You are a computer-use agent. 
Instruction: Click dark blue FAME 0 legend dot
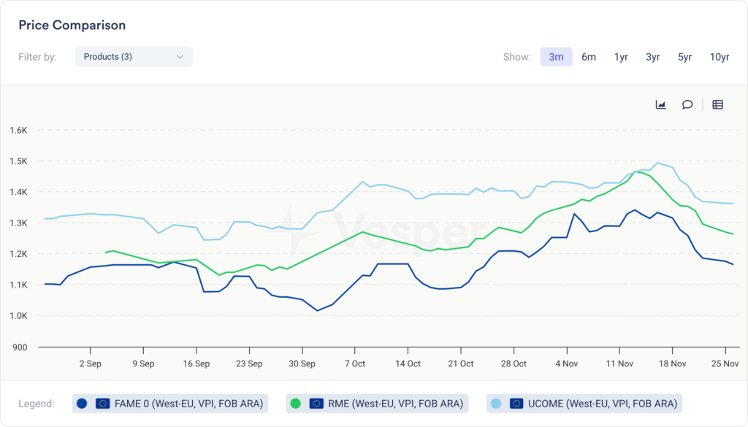pyautogui.click(x=82, y=403)
